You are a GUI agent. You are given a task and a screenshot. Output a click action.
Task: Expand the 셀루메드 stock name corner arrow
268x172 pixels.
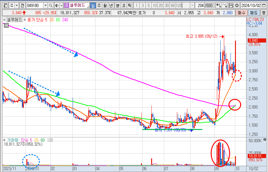click(88, 7)
